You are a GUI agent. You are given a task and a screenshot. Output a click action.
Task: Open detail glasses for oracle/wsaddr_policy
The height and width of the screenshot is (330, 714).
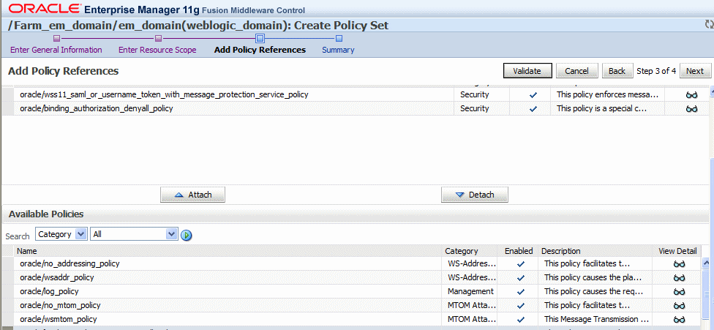point(679,277)
